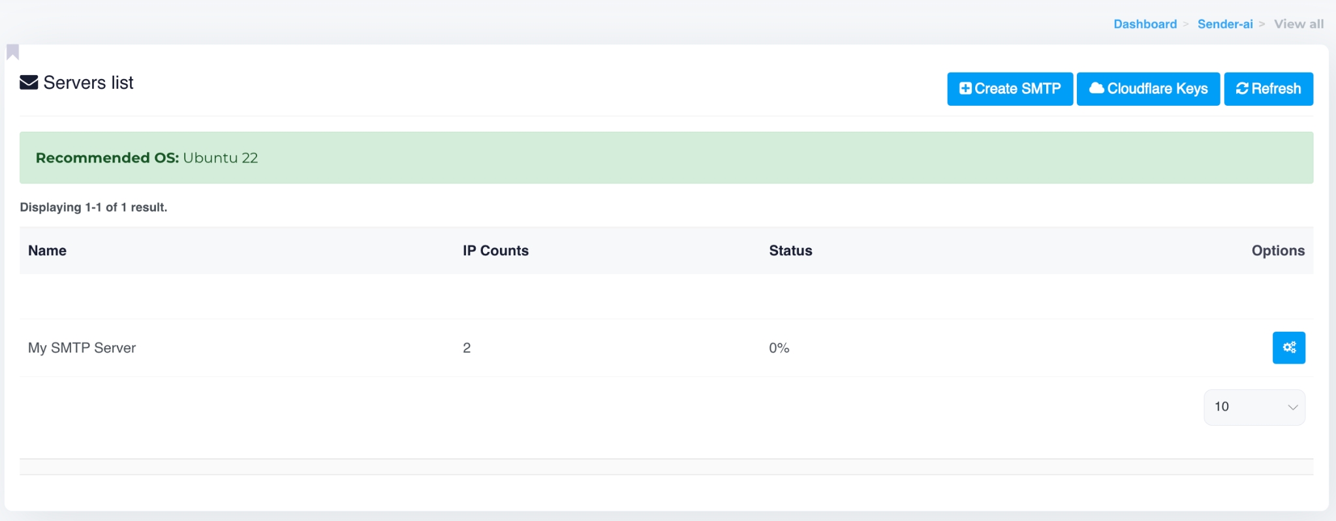1336x521 pixels.
Task: Click the bookmark icon above Servers list
Action: [12, 52]
